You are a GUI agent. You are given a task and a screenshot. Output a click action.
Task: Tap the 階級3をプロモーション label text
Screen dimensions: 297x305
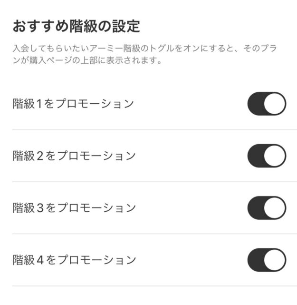[74, 208]
